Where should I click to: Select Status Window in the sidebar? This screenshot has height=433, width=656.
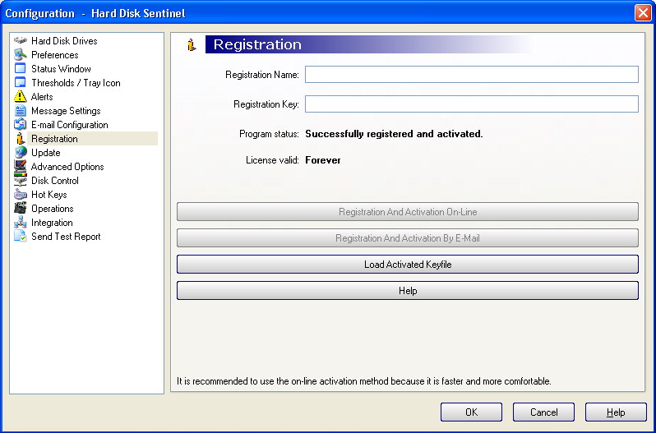(x=61, y=68)
